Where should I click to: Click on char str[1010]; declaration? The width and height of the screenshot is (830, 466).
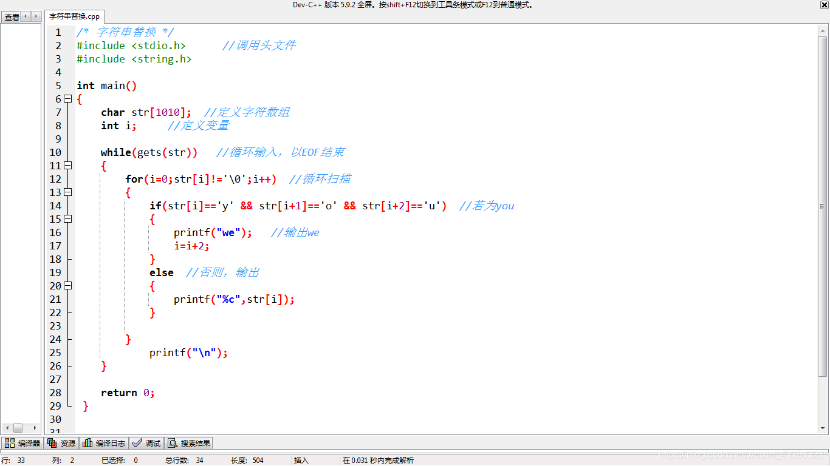[146, 112]
